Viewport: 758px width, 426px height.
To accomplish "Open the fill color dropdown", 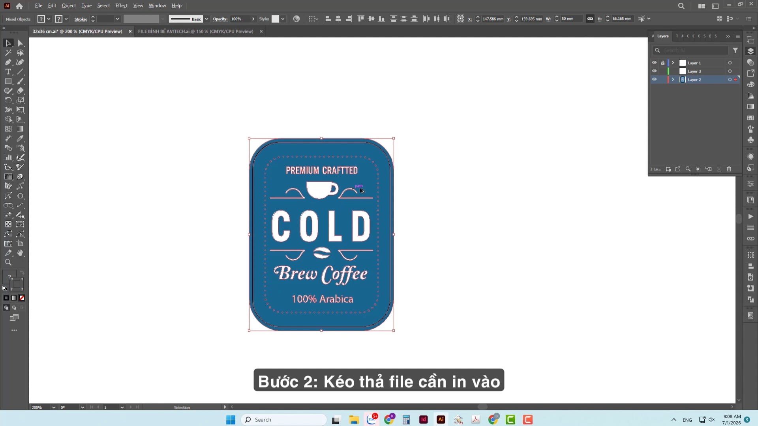I will pyautogui.click(x=49, y=19).
